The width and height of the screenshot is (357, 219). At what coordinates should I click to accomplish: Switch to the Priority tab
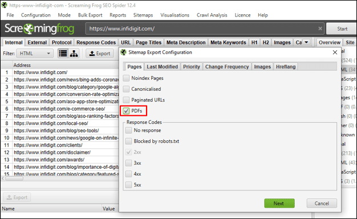192,67
